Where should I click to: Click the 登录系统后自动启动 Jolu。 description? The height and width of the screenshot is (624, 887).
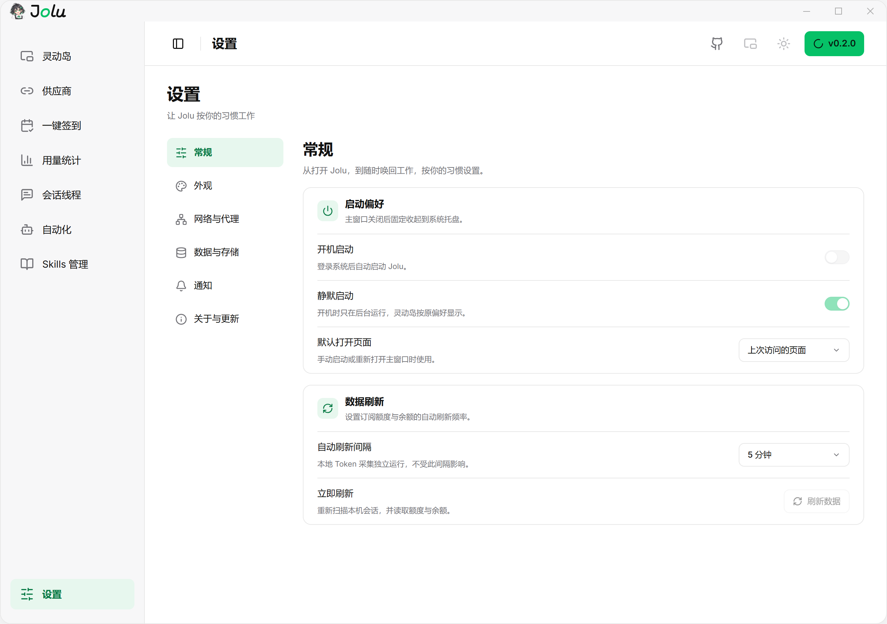point(363,266)
